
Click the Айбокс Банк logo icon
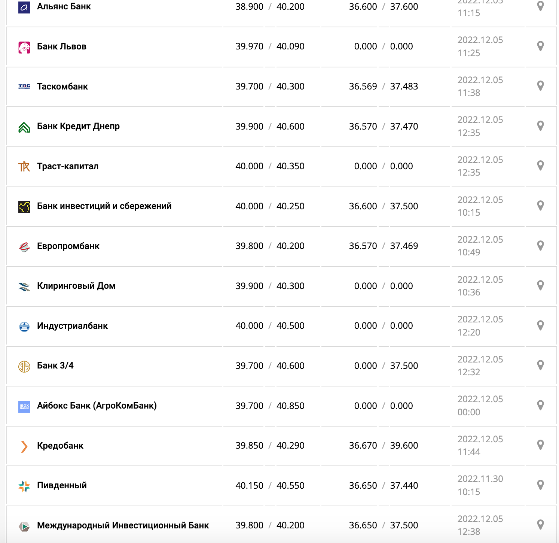pos(24,407)
